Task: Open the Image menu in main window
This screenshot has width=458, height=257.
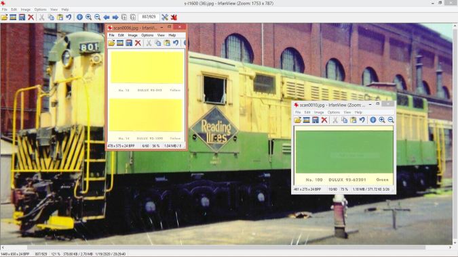Action: (x=25, y=9)
